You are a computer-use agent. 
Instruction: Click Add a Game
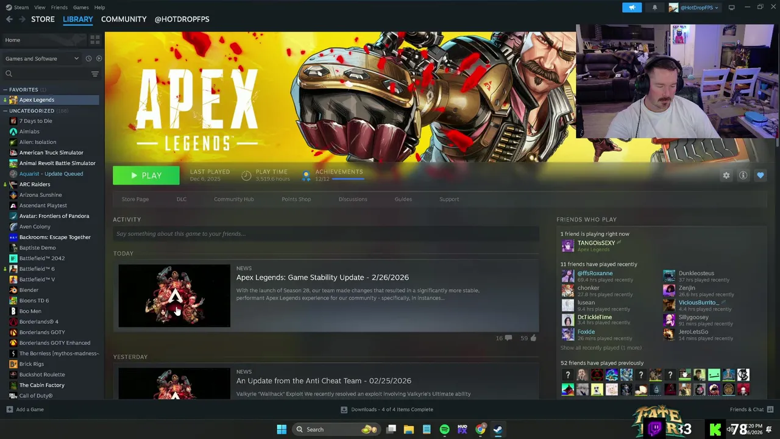tap(24, 410)
